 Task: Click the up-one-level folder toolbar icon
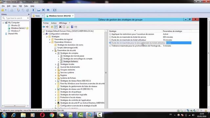(x=52, y=27)
